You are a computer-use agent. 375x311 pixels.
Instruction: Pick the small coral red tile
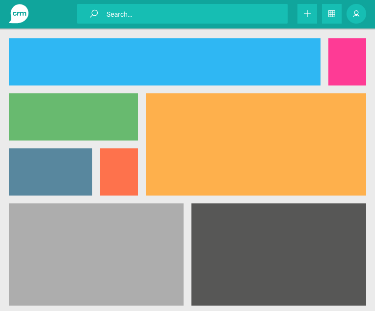(119, 172)
